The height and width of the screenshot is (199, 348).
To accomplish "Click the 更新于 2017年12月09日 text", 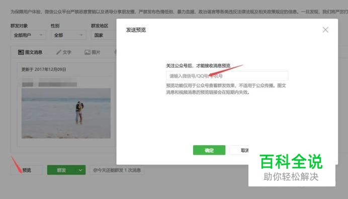I will 43,69.
